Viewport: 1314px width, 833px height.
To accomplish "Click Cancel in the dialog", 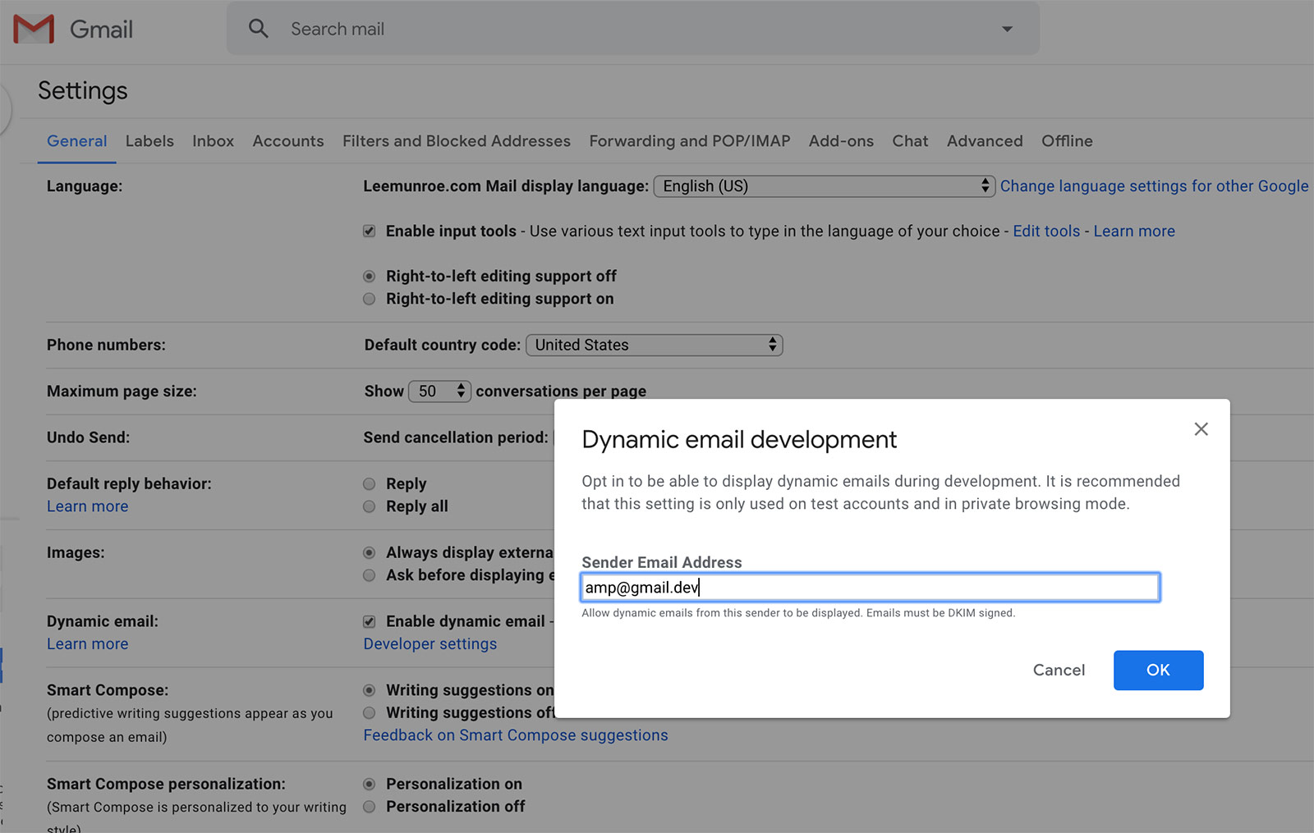I will 1059,671.
